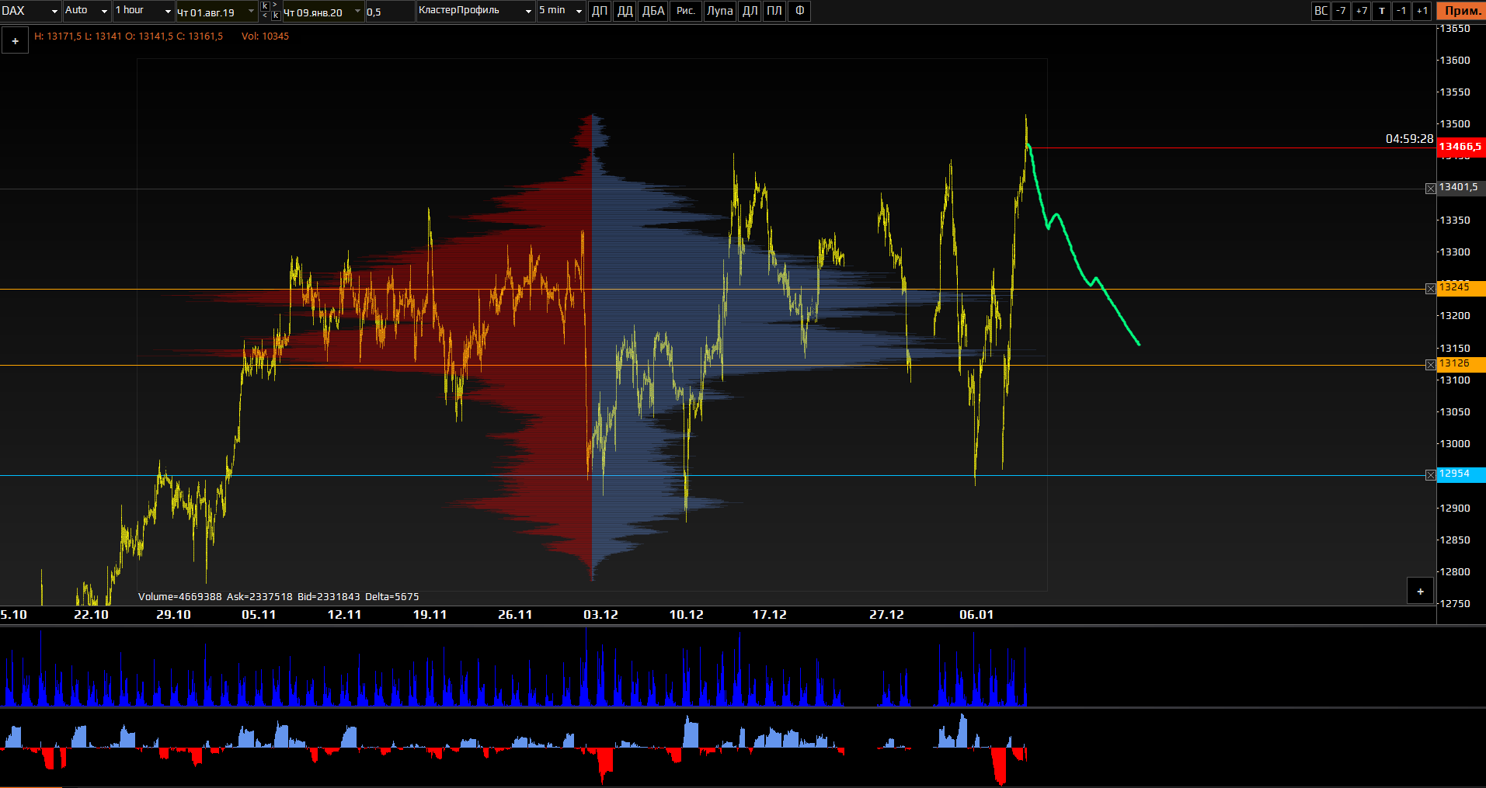Open the КластерПрофиль chart type dropdown

[x=475, y=11]
